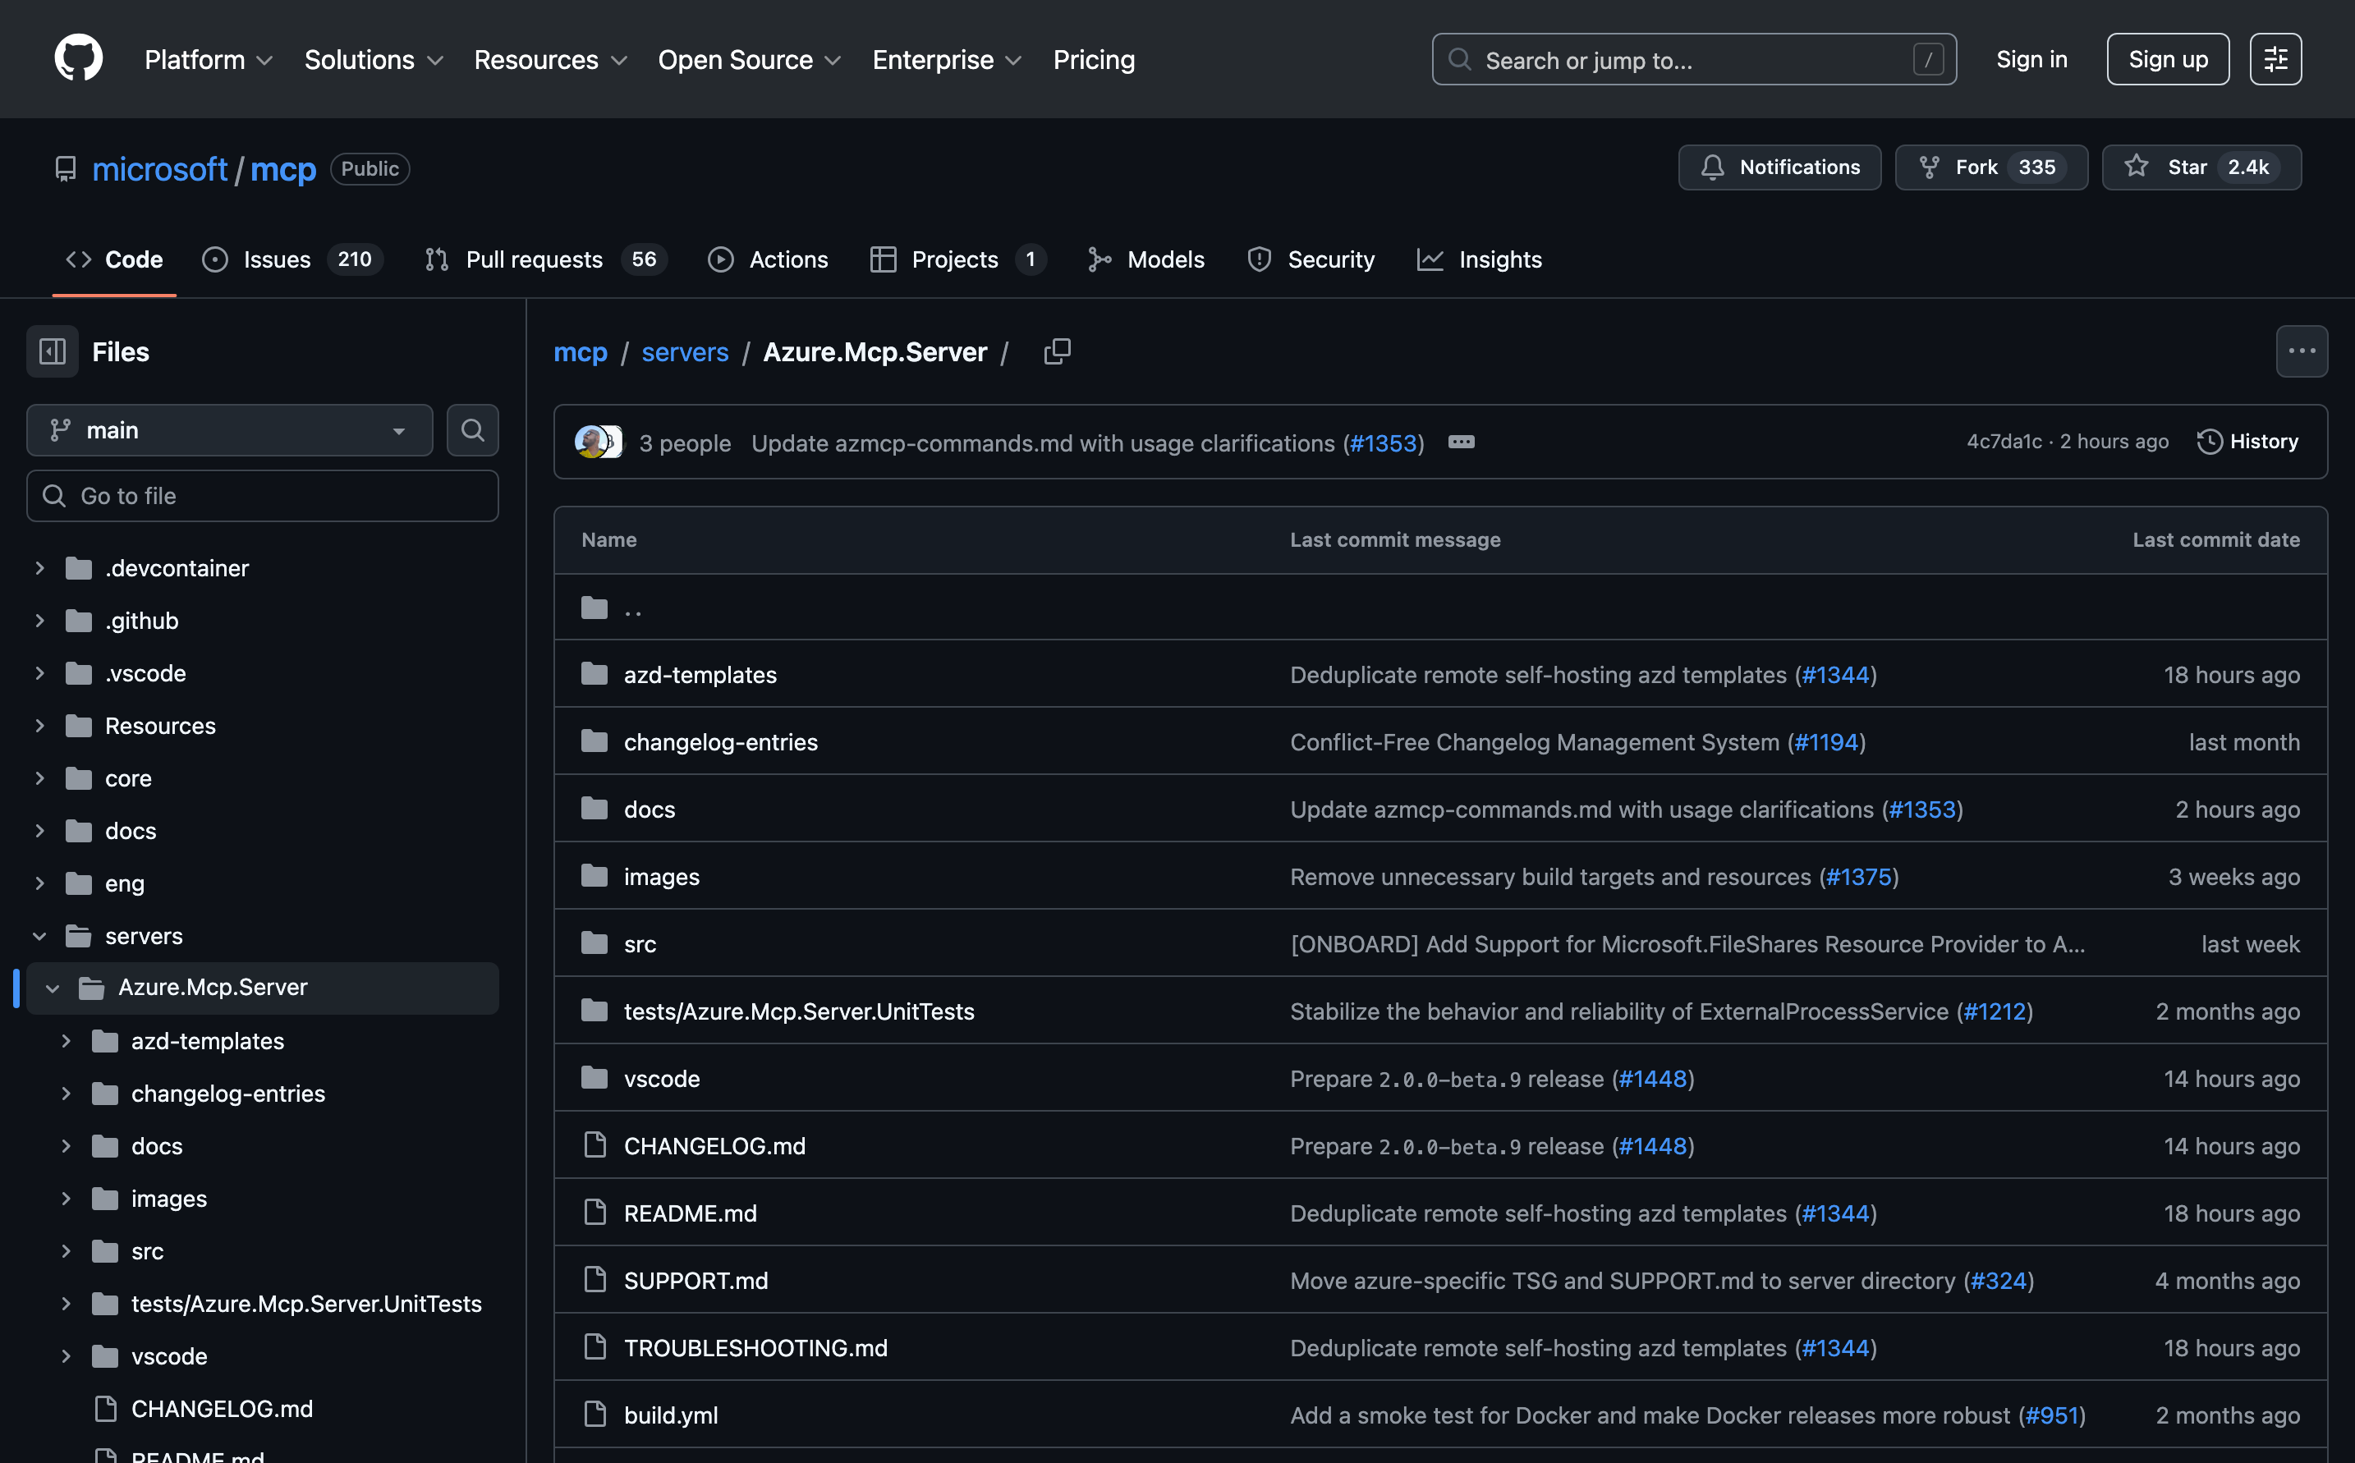Open the Platform navigation menu
This screenshot has height=1463, width=2355.
208,59
